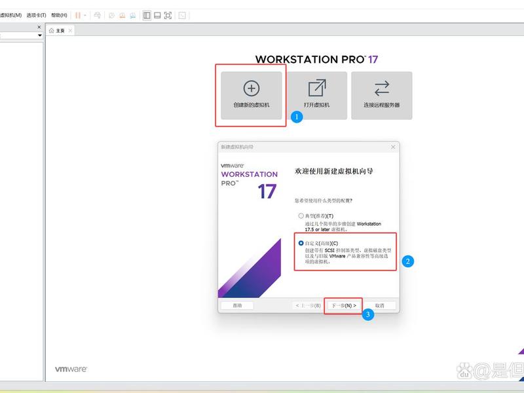Click the full screen mode icon
524x393 pixels.
click(168, 15)
